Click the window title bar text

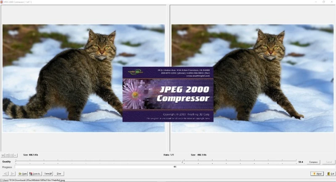click(18, 2)
